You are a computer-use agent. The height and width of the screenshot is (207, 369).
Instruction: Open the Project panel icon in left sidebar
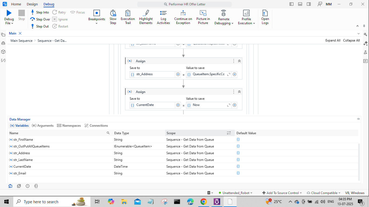[x=3, y=34]
